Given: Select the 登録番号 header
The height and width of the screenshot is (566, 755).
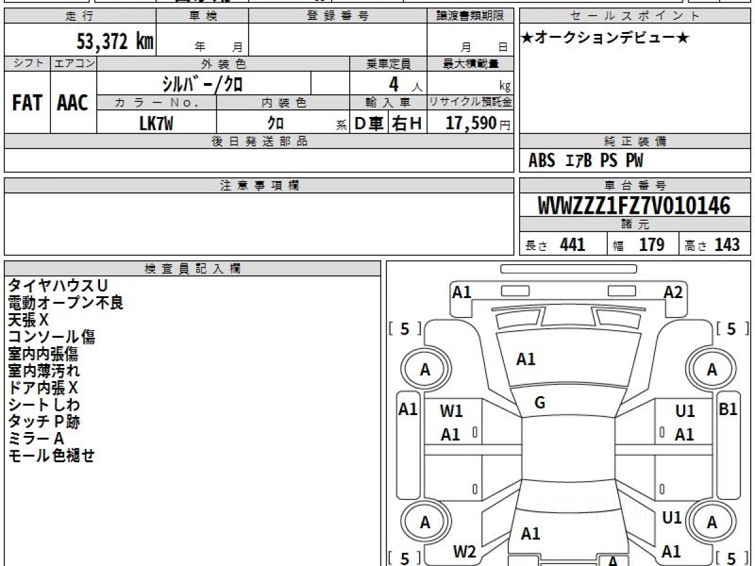Looking at the screenshot, I should pos(338,16).
